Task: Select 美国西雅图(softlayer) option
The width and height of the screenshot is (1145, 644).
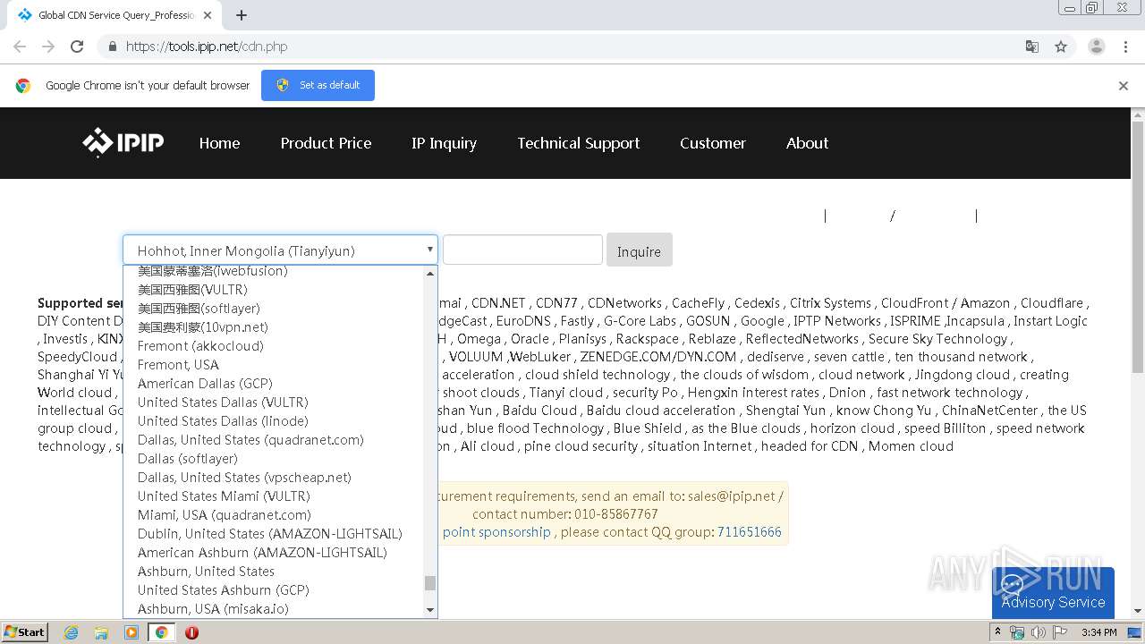Action: pos(274,309)
